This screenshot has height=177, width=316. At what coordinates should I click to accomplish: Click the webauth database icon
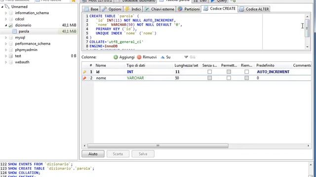click(11, 62)
